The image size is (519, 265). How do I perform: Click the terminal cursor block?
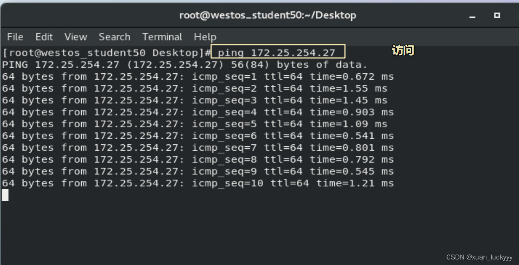tap(5, 195)
